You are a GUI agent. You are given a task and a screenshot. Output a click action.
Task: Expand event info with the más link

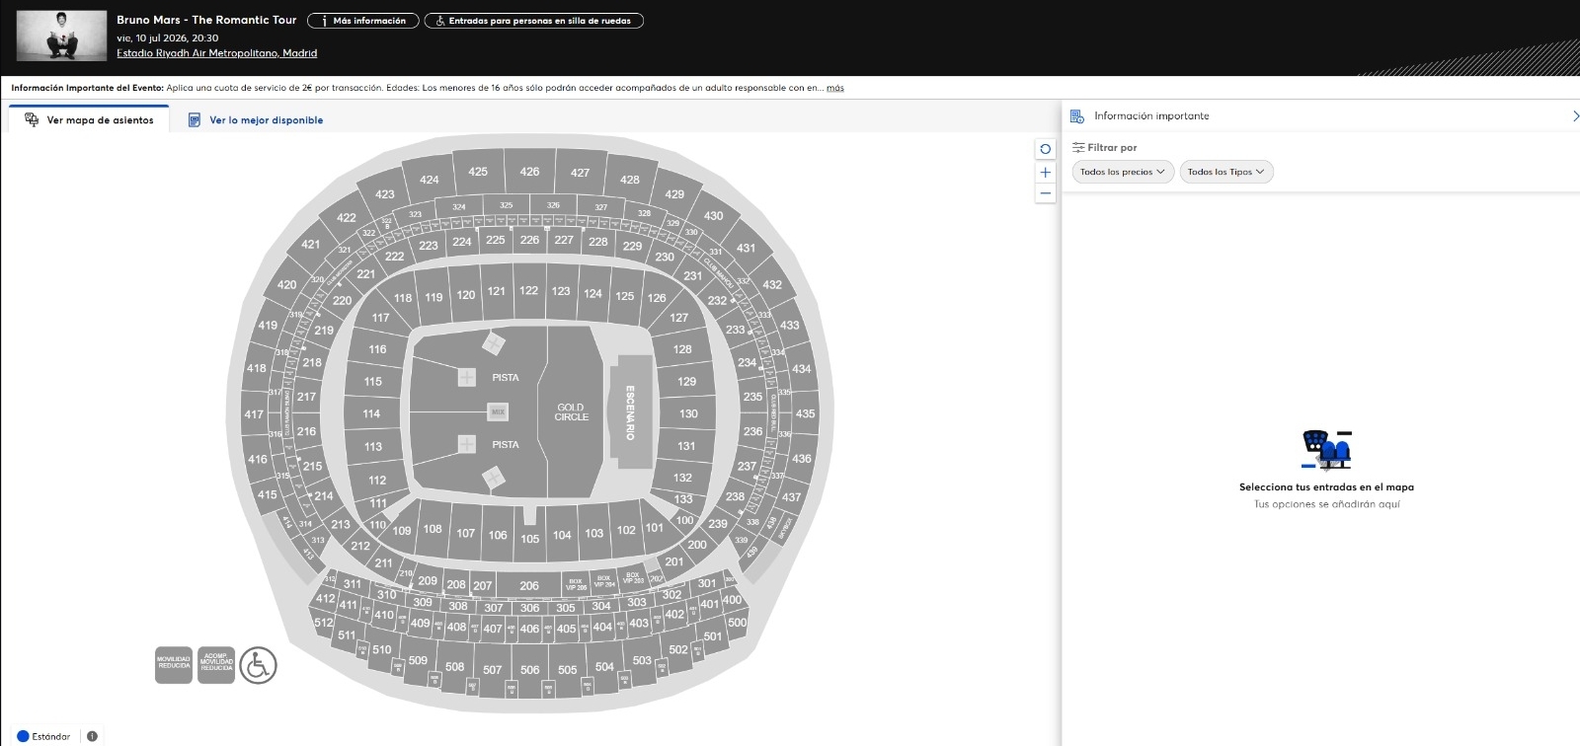[x=834, y=88]
